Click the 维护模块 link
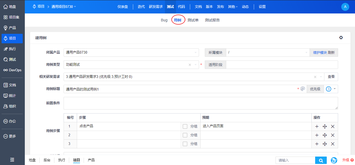Screen dimensions: 355x165 point(320,53)
